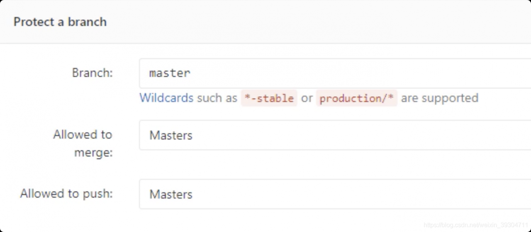Screen dimensions: 531x232
Task: Click the Protect a branch heading
Action: click(60, 22)
